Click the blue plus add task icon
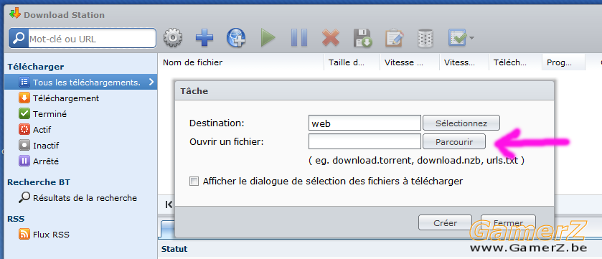Image resolution: width=602 pixels, height=259 pixels. (204, 38)
